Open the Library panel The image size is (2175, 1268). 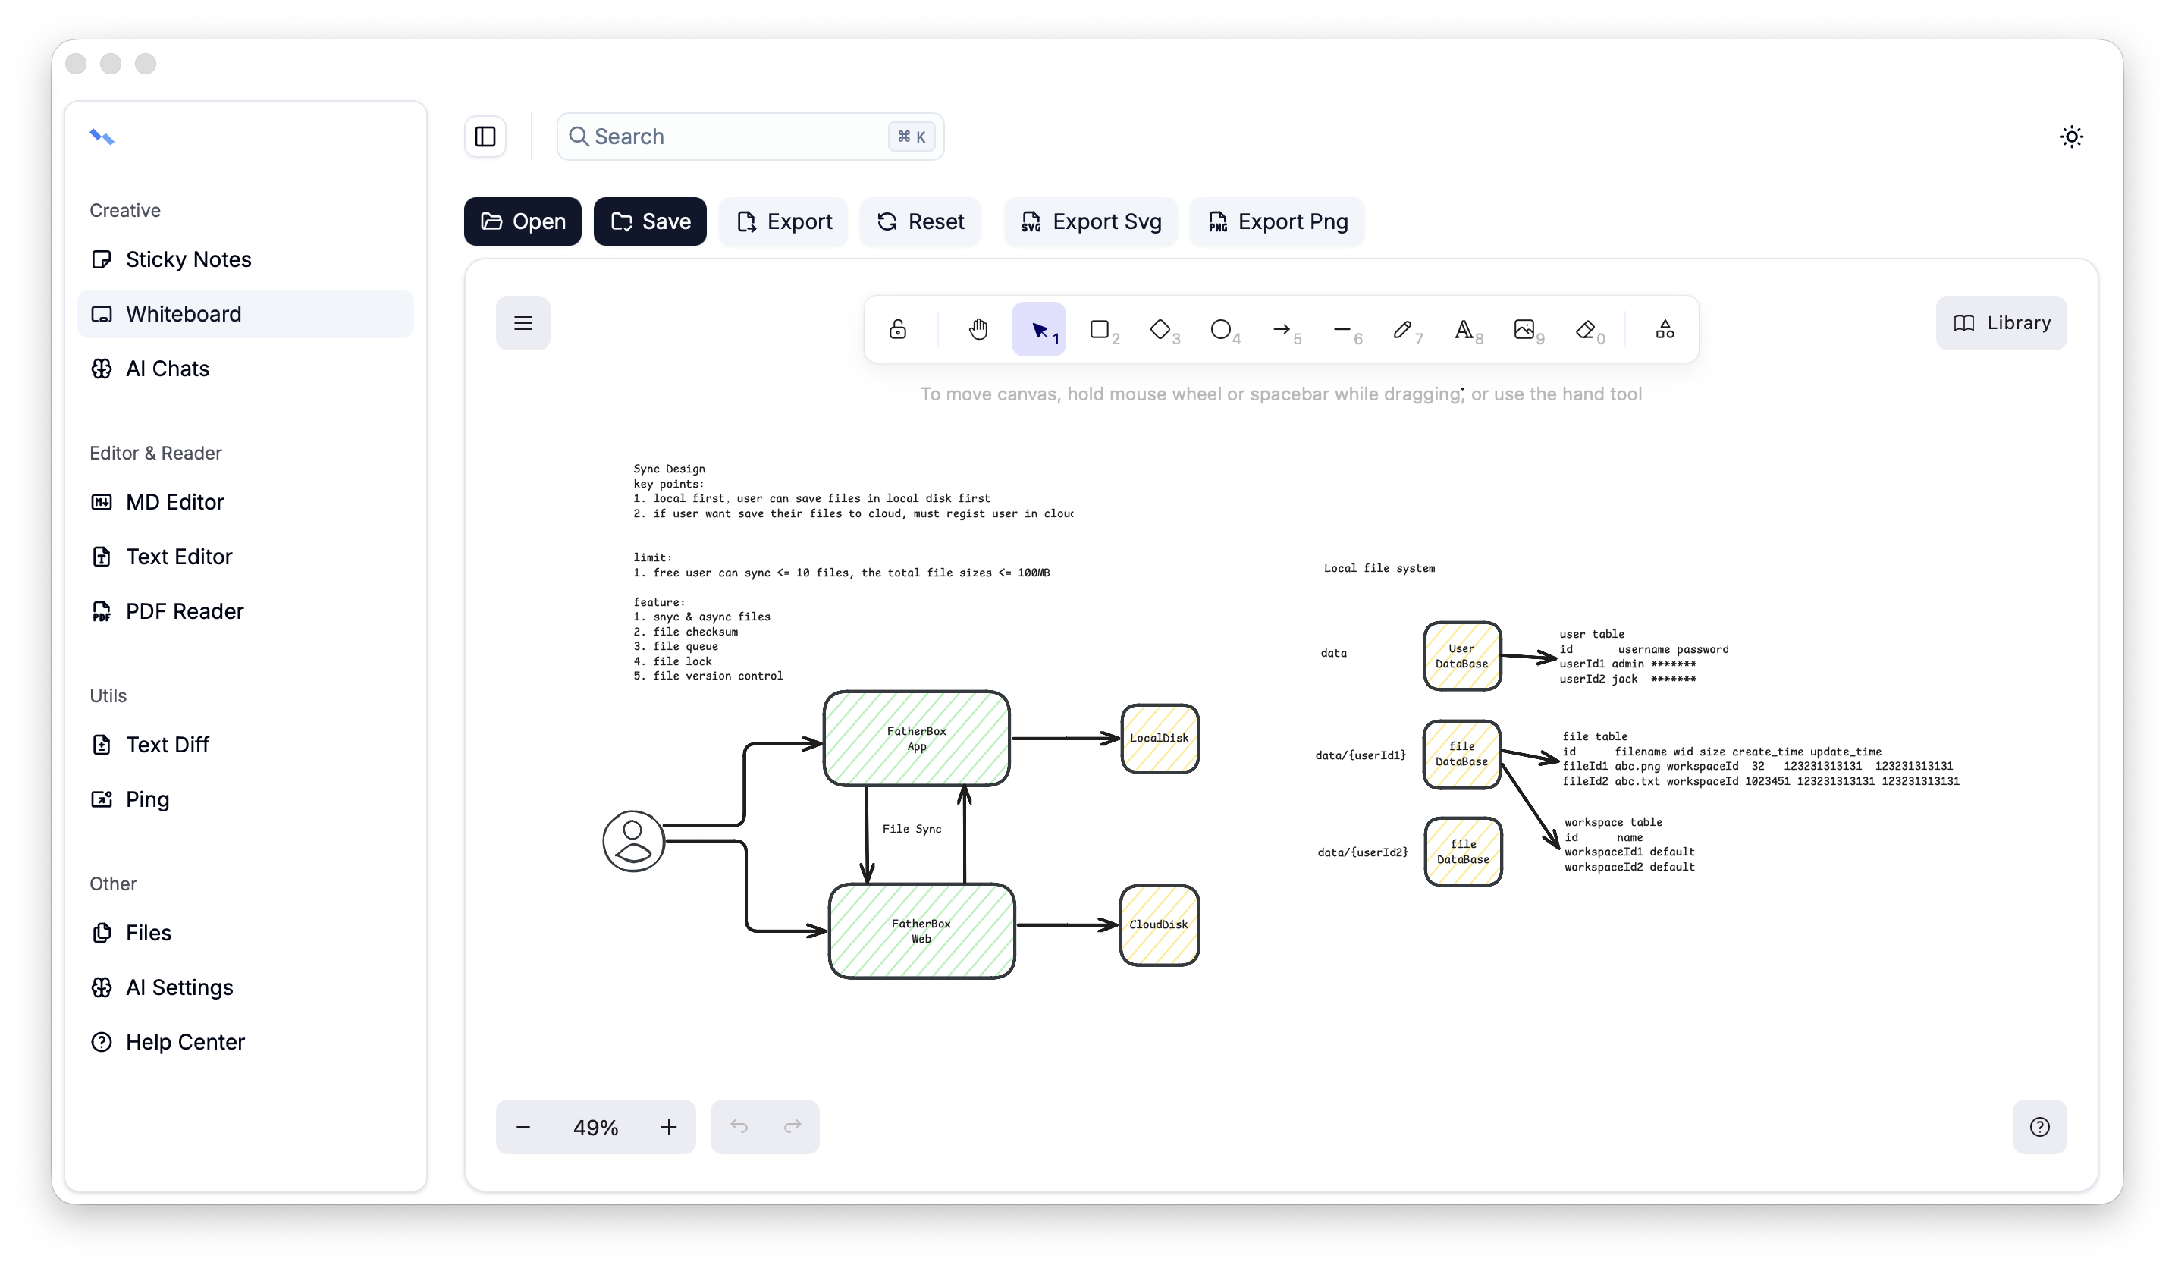coord(2001,323)
